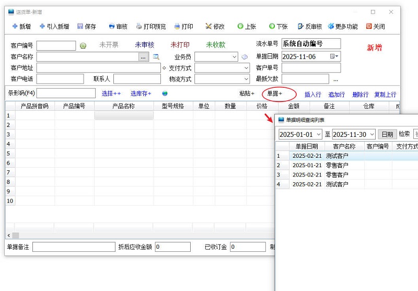The height and width of the screenshot is (291, 418).
Task: Expand the 物流方式 dropdown
Action: click(246, 79)
